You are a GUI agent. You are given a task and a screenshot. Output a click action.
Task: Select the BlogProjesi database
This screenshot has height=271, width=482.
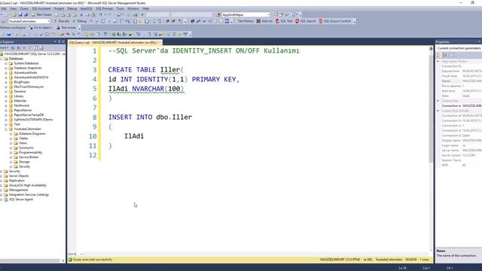[22, 82]
